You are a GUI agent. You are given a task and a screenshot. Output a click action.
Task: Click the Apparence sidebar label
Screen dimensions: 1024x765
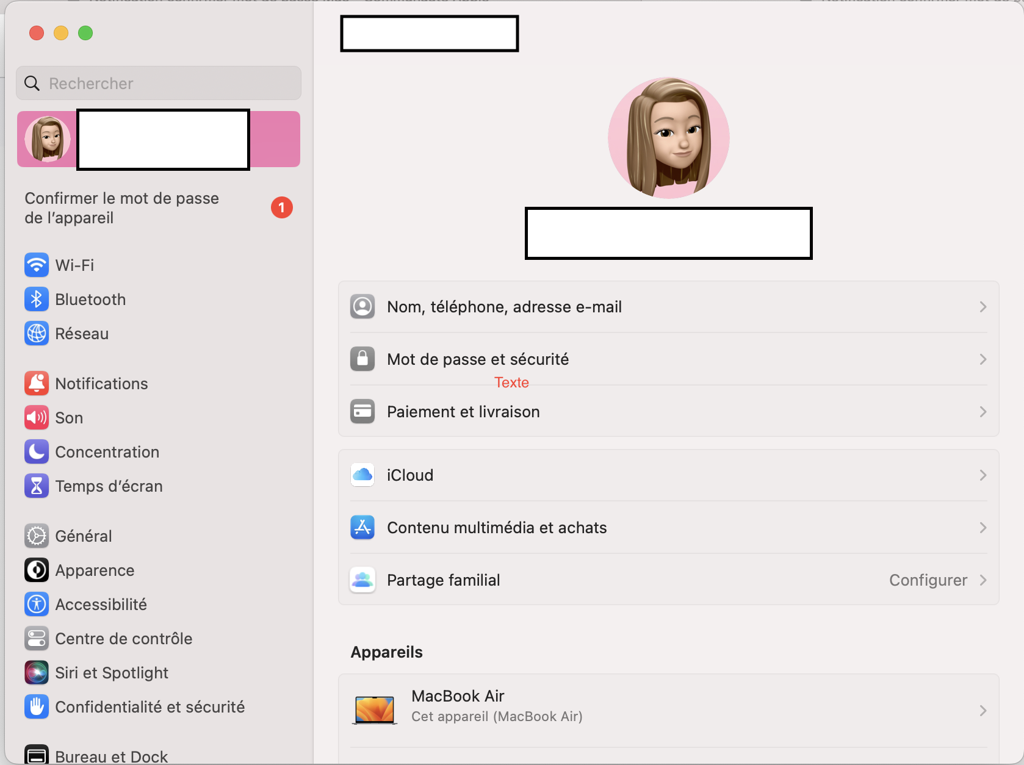click(95, 570)
